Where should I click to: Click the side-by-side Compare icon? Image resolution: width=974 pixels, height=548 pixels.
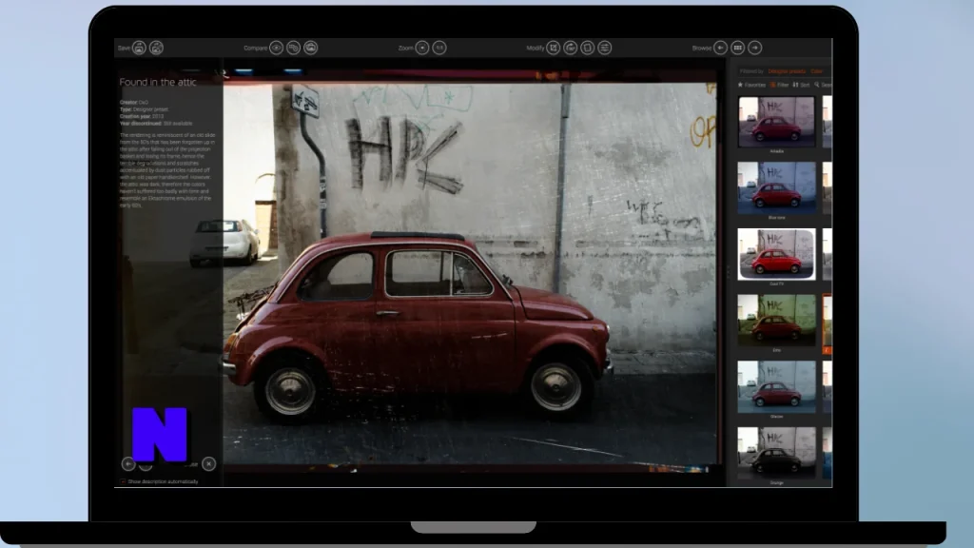pos(294,48)
